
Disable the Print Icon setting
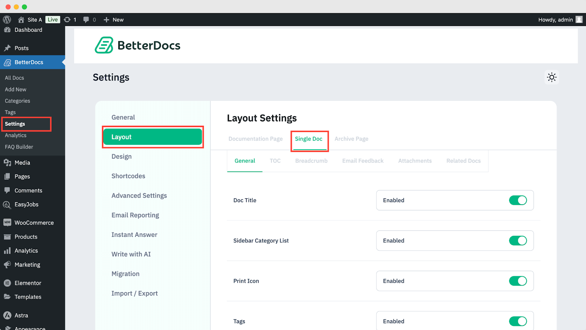click(x=518, y=281)
